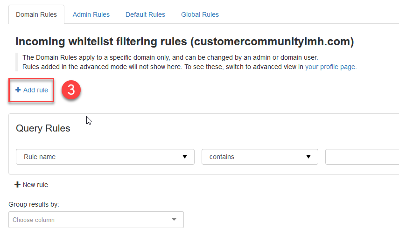Click the caret on Choose column dropdown

pyautogui.click(x=174, y=220)
